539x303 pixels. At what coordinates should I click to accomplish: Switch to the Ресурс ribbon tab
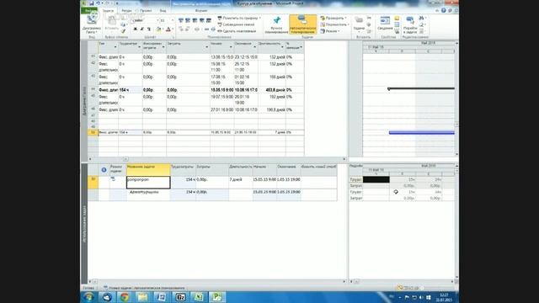click(x=126, y=11)
